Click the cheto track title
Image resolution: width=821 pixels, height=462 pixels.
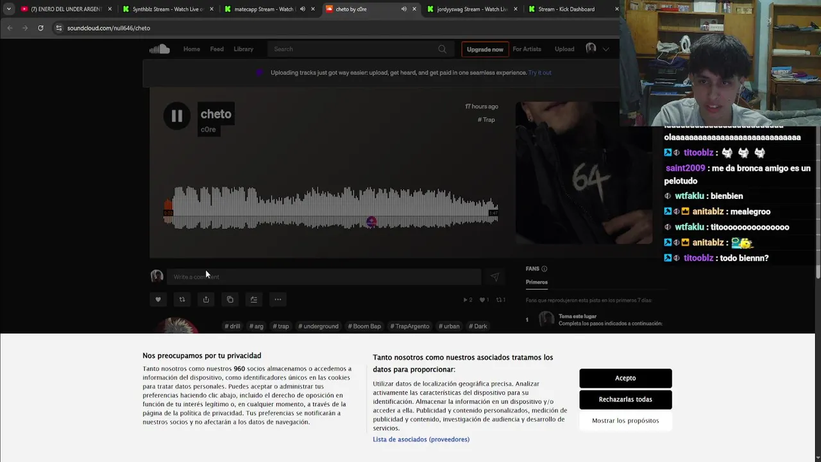[216, 114]
